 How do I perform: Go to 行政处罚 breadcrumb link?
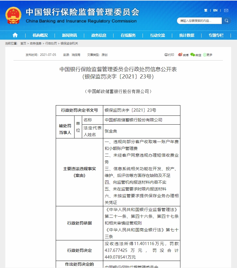tap(51, 43)
